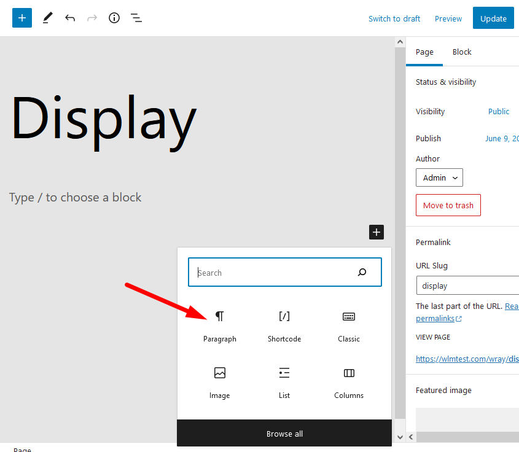The image size is (519, 452).
Task: Insert an Image block
Action: point(219,383)
